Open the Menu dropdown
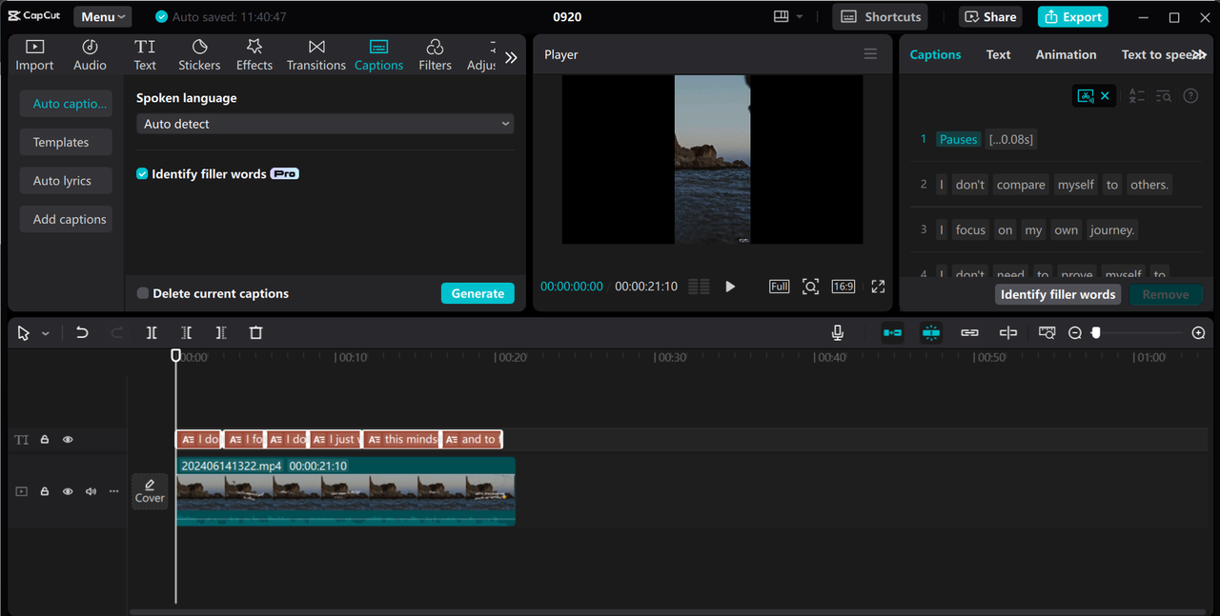The height and width of the screenshot is (616, 1220). (102, 16)
